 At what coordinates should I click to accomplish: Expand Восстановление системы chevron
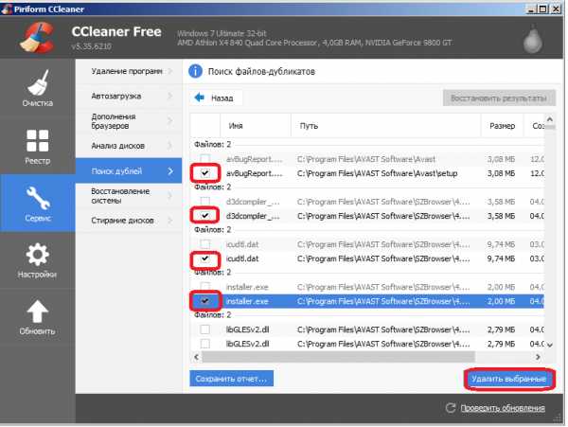(x=170, y=196)
